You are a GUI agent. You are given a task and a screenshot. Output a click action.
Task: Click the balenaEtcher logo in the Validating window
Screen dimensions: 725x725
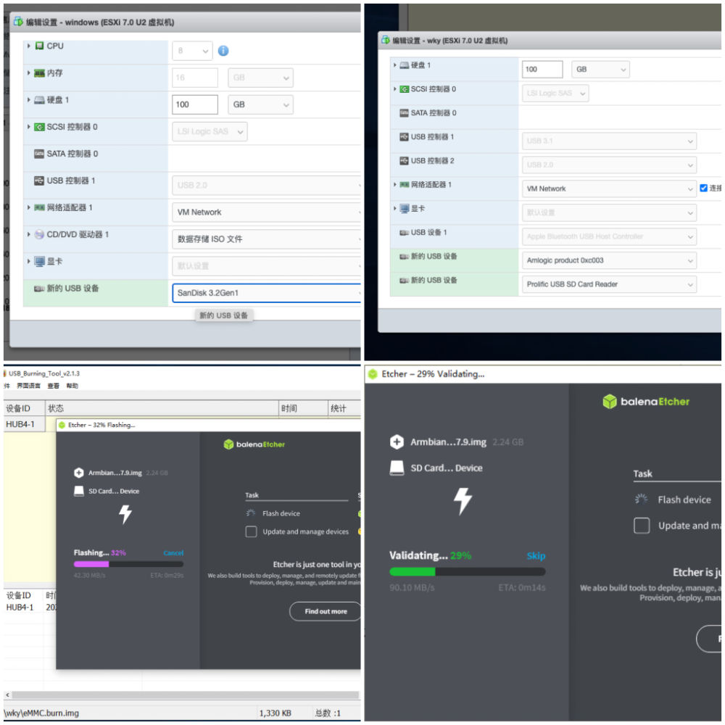(x=646, y=402)
